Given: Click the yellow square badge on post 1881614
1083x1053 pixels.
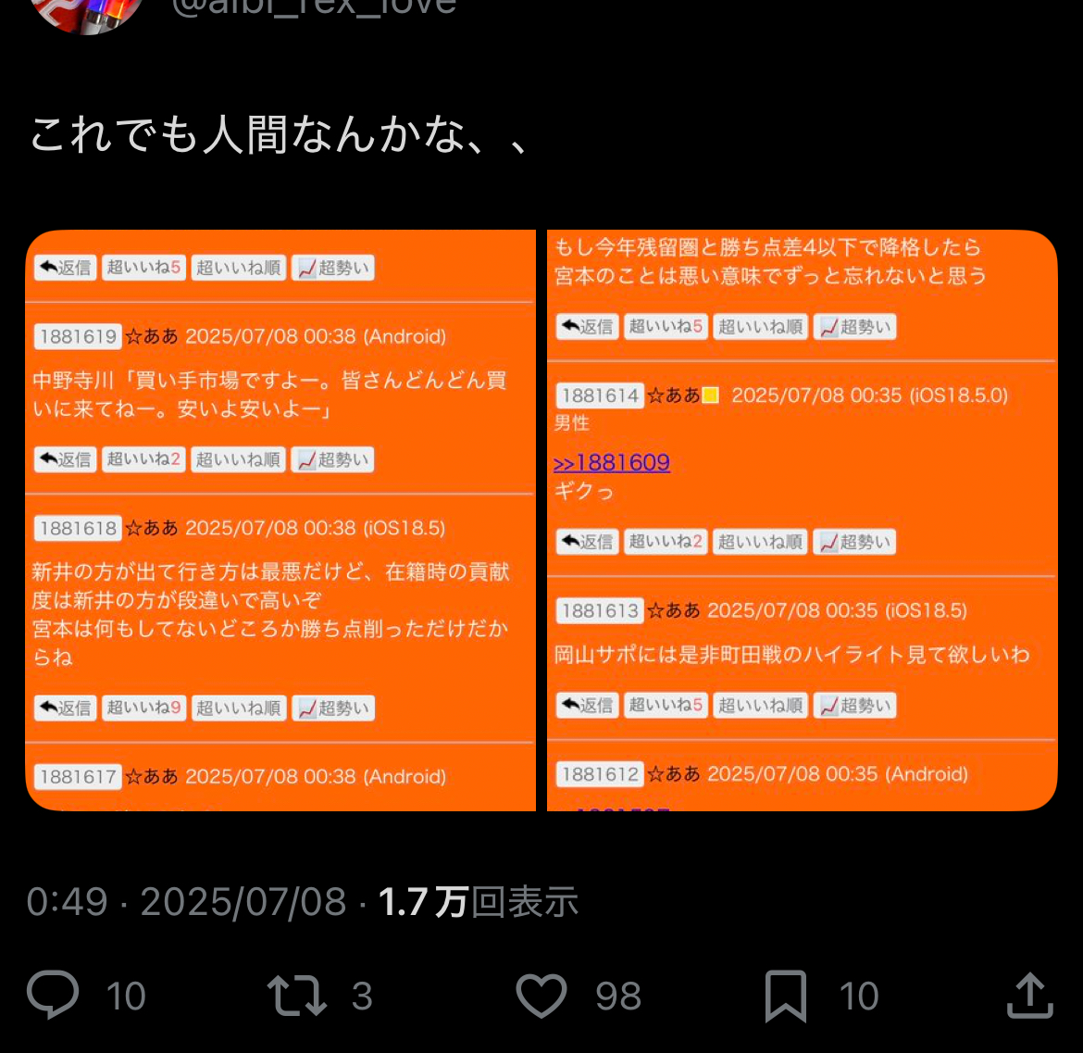Looking at the screenshot, I should point(711,395).
